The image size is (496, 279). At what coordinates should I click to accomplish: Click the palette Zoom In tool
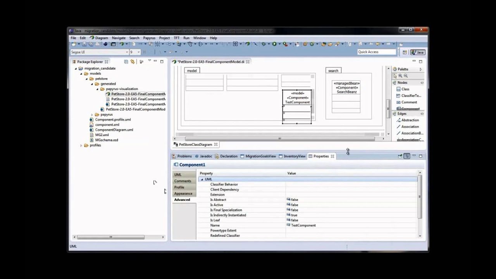pyautogui.click(x=400, y=76)
